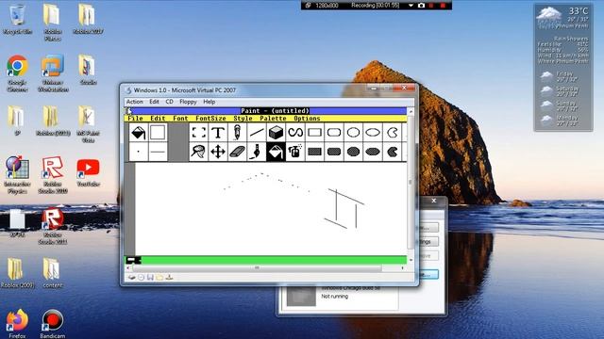Select the hollow Freehand shape tool
This screenshot has height=339, width=604.
[x=393, y=133]
